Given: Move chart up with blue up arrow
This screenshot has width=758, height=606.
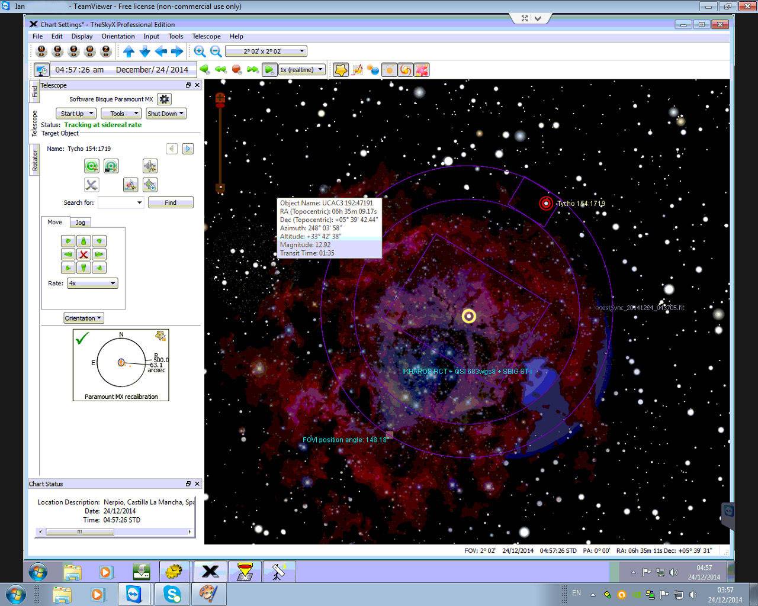Looking at the screenshot, I should [x=129, y=51].
